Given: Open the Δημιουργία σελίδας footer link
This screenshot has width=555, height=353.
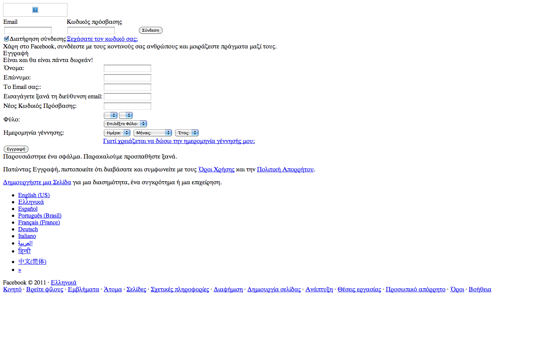Looking at the screenshot, I should pyautogui.click(x=274, y=289).
